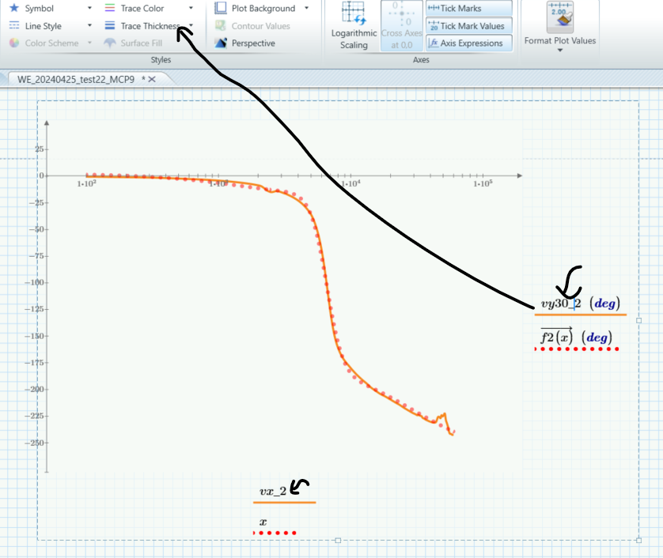Click the Format Plot Values brush icon
Viewport: 663px width, 558px height.
click(560, 17)
